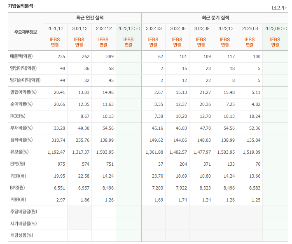Select the 매출액 value 389
Image resolution: width=292 pixels, height=244 pixels.
110,56
